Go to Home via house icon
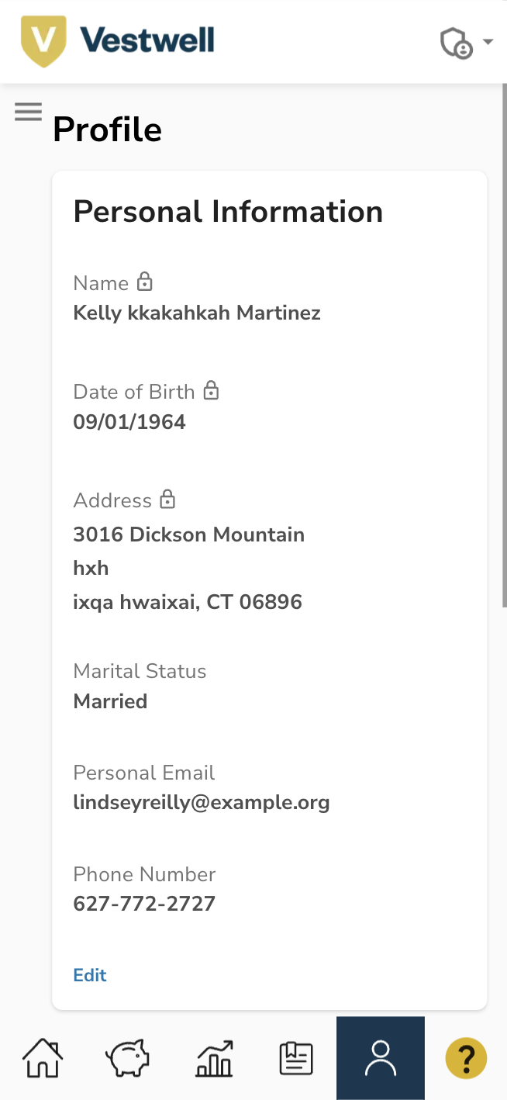Viewport: 507px width, 1100px height. coord(43,1058)
